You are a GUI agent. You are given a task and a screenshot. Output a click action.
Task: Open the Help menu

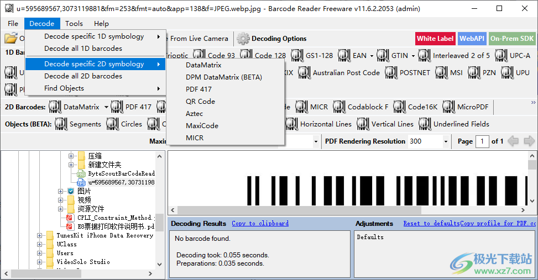click(101, 23)
